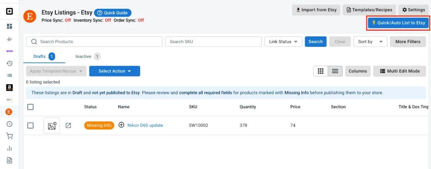Screen dimensions: 431x169
Task: Open the dashboard icon in sidebar
Action: pyautogui.click(x=9, y=26)
